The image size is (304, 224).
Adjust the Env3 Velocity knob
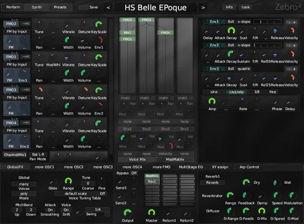pos(292,78)
